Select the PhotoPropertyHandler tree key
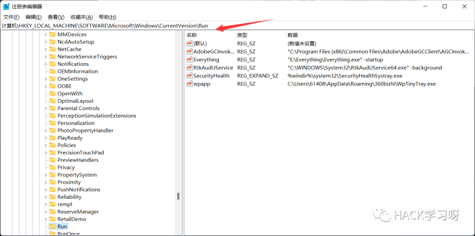The height and width of the screenshot is (236, 475). point(85,131)
